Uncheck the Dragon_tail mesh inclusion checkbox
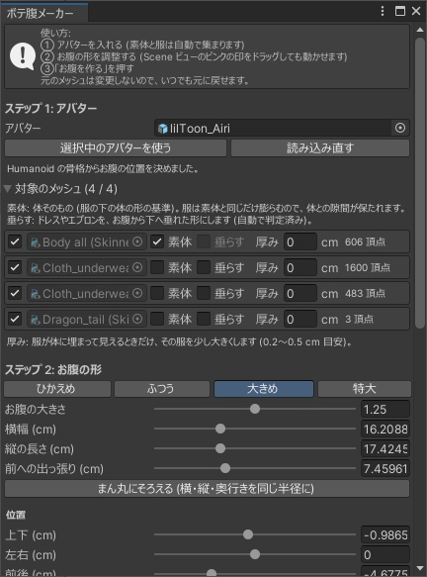427x577 pixels. point(15,319)
